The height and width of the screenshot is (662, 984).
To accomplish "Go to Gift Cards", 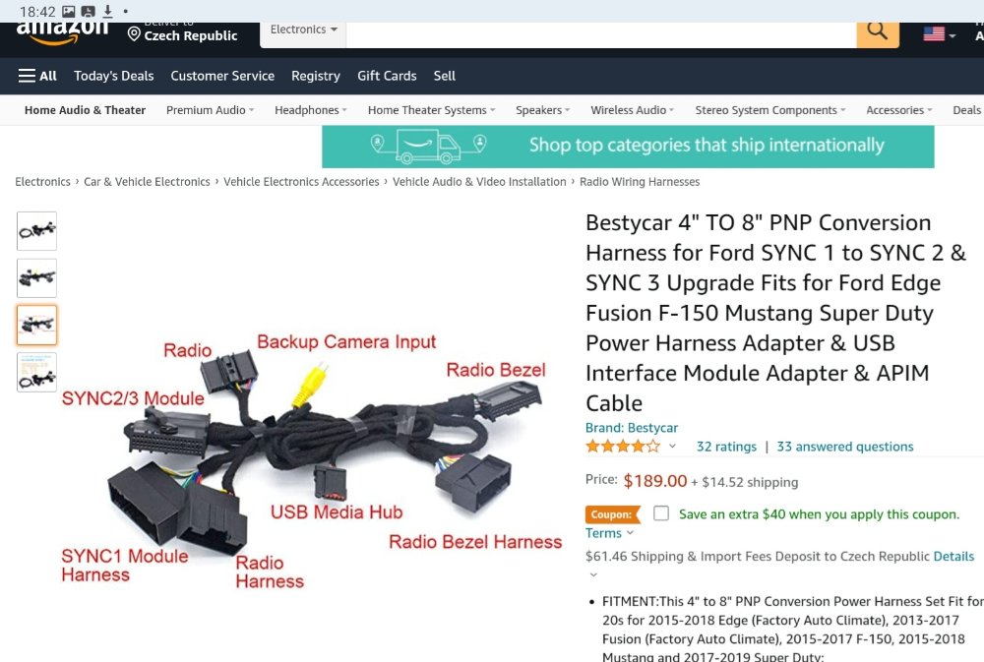I will click(x=387, y=76).
